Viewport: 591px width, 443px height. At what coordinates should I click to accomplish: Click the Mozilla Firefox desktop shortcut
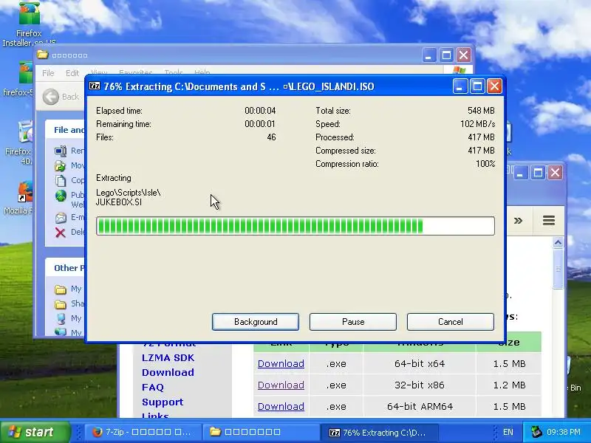(21, 198)
